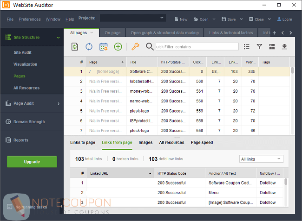Open the Images tab

click(x=145, y=143)
